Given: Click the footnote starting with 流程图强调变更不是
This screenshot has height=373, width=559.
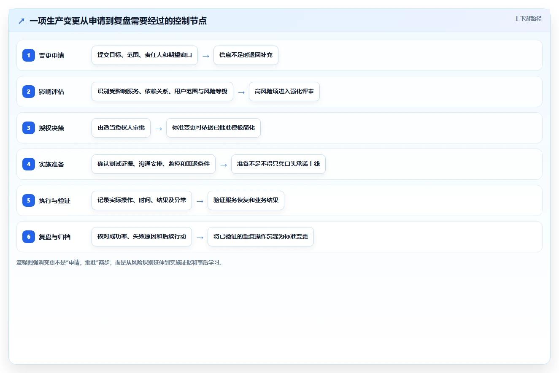Looking at the screenshot, I should tap(119, 262).
